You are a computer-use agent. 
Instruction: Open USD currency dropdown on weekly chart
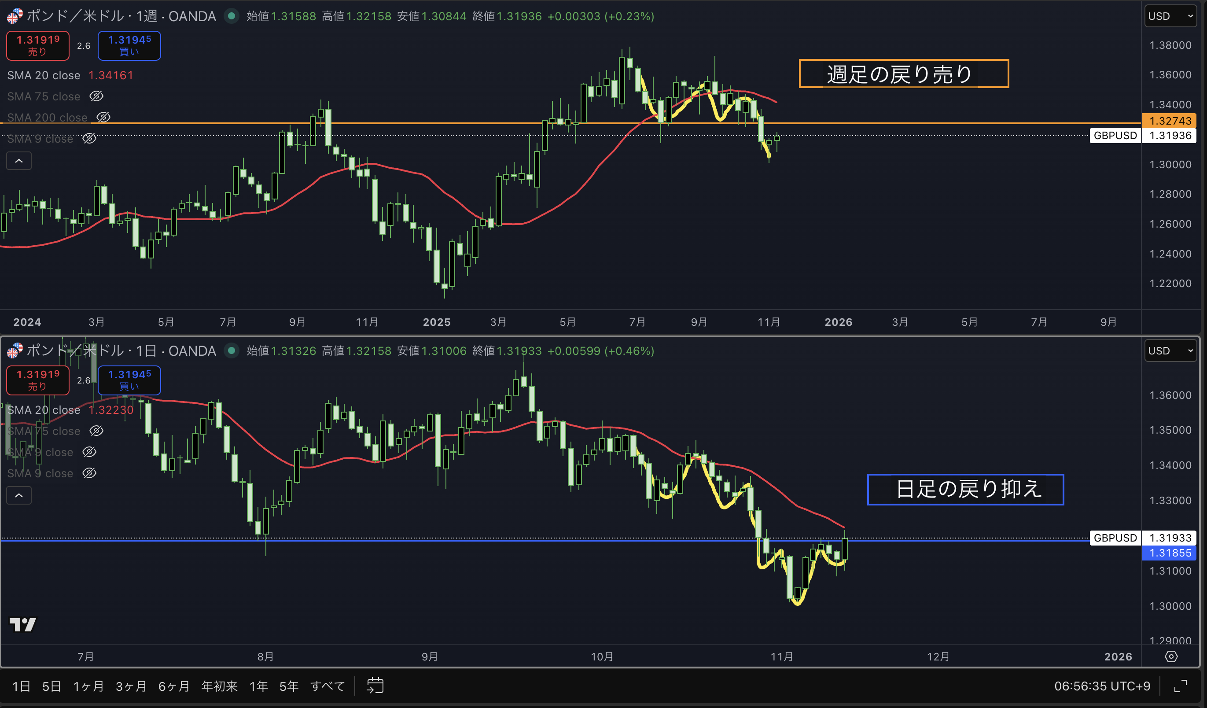click(1170, 16)
